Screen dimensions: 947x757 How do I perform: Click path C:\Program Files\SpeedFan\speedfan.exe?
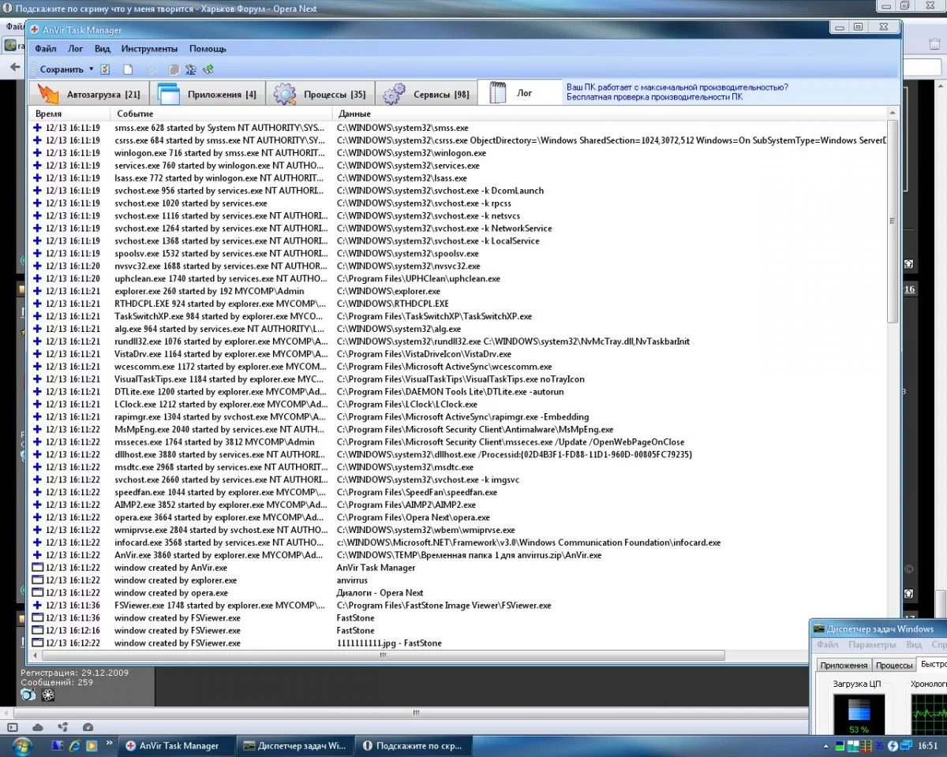click(417, 492)
